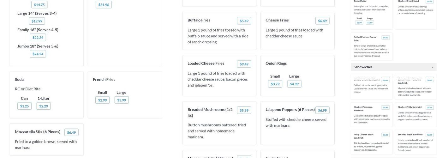The image size is (442, 158).
Task: Pick Small Onion Rings for $3.79
Action: (275, 84)
